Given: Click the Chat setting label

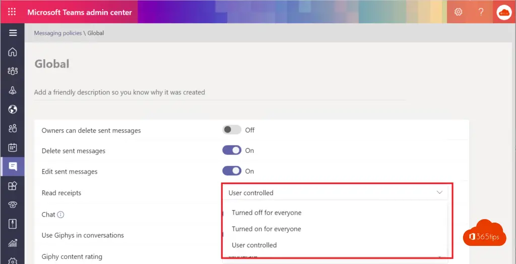Looking at the screenshot, I should (x=48, y=215).
